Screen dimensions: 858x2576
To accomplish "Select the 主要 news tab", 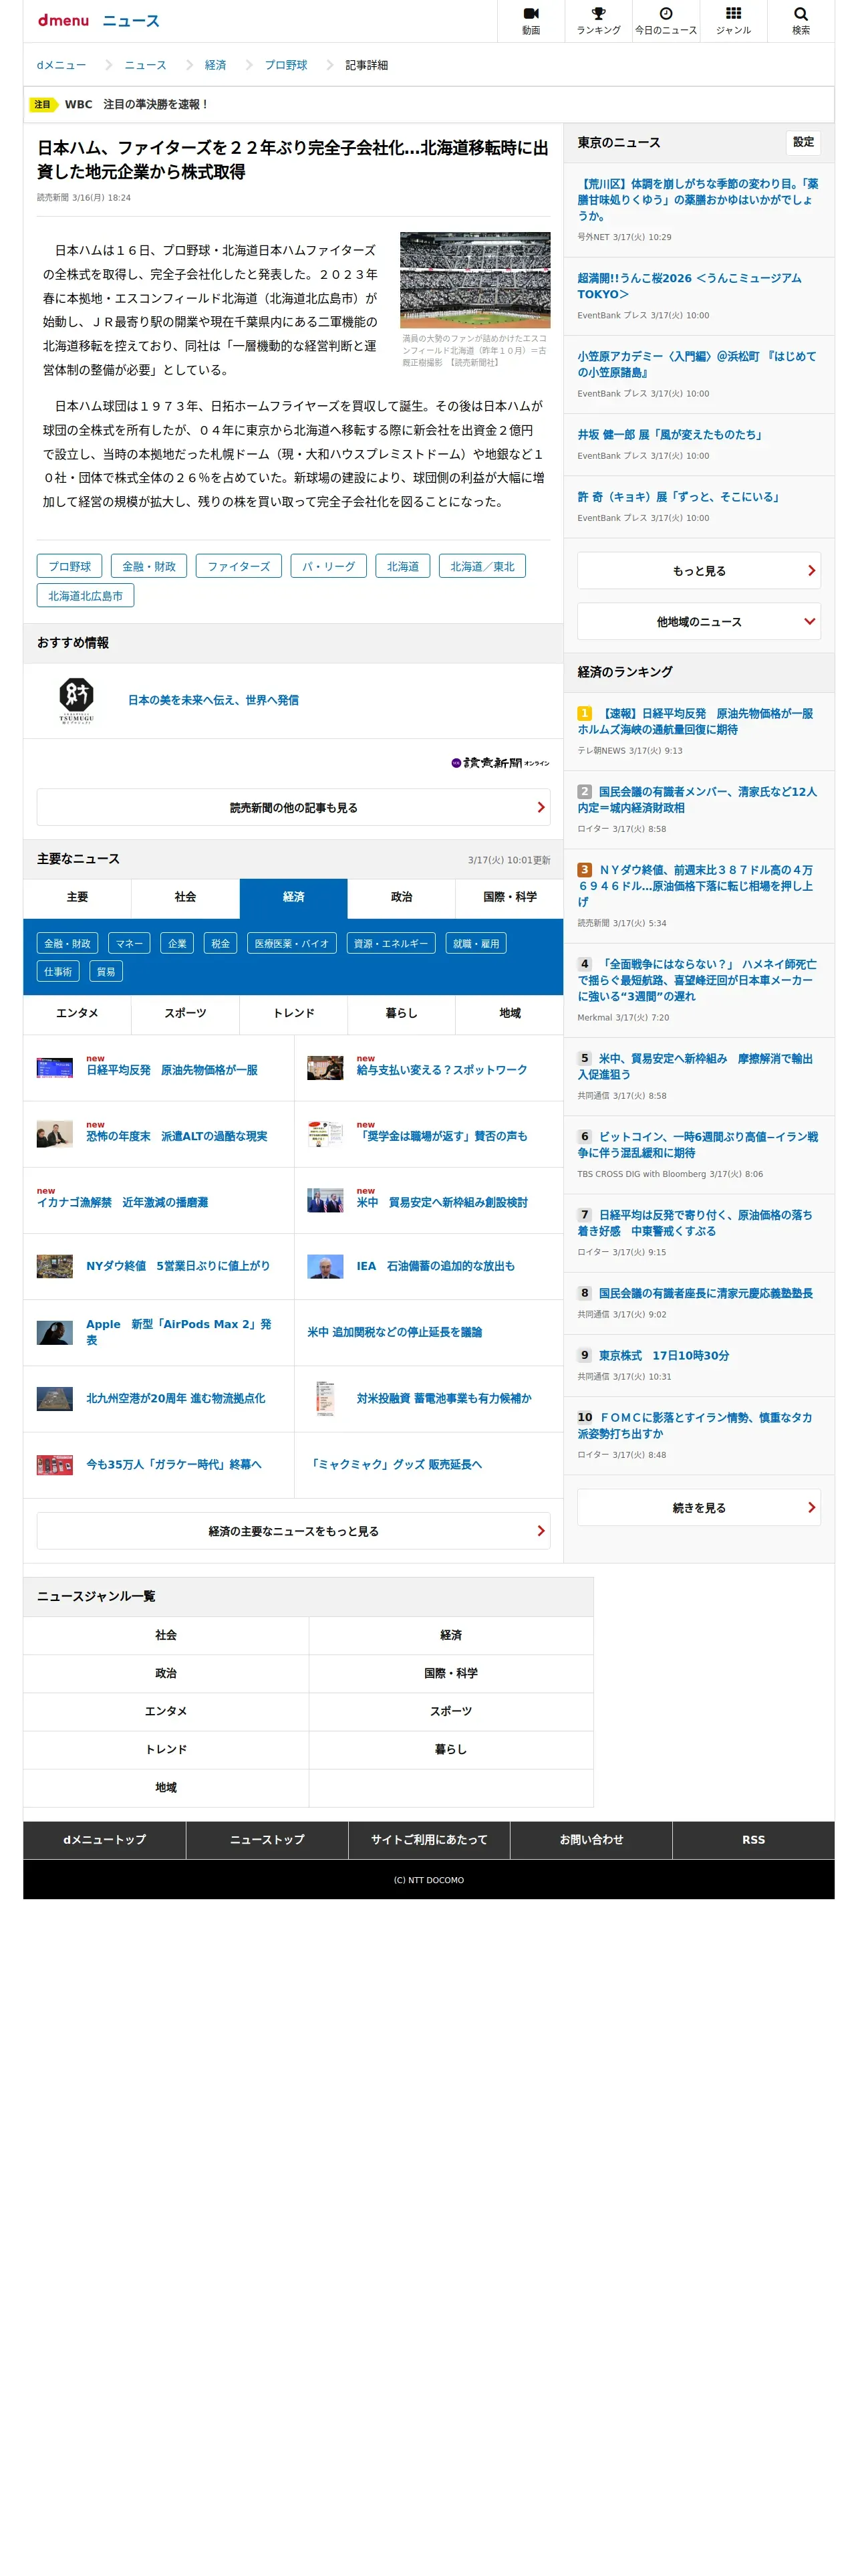I will point(77,898).
